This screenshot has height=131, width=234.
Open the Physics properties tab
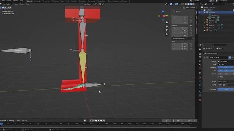coord(200,81)
